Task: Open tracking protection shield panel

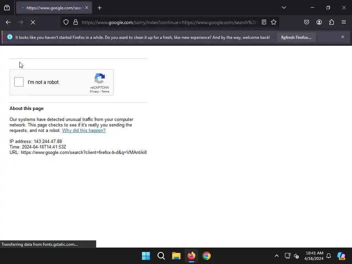Action: (x=66, y=22)
